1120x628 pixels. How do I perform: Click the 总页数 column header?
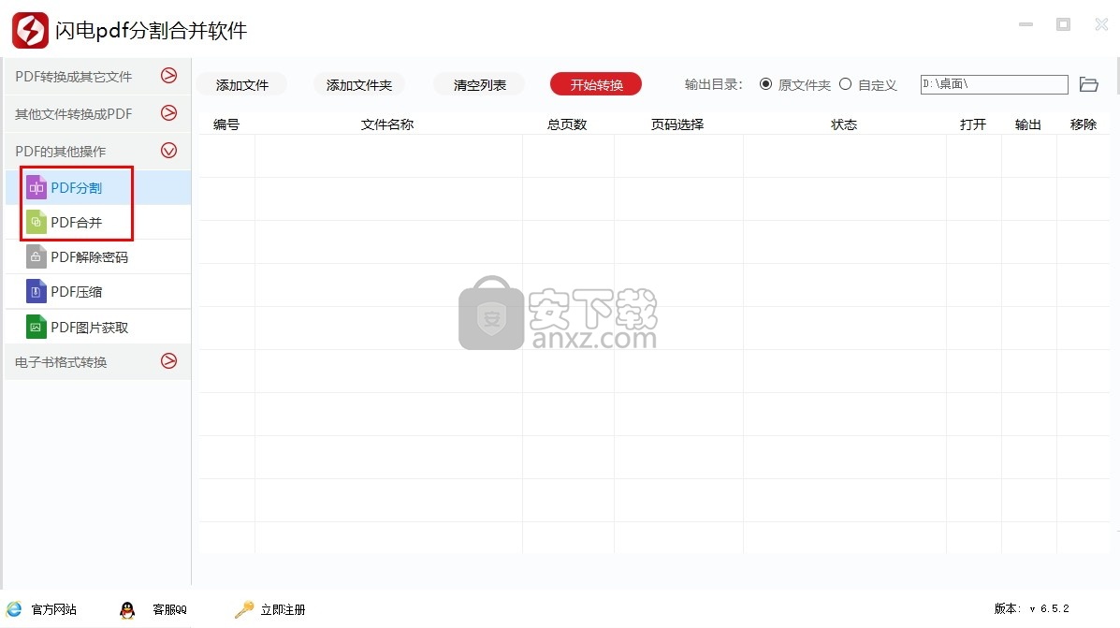tap(567, 124)
